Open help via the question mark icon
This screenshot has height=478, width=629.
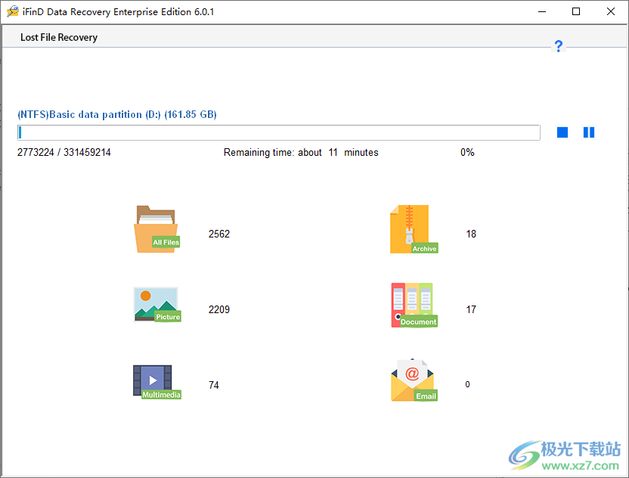pos(559,45)
